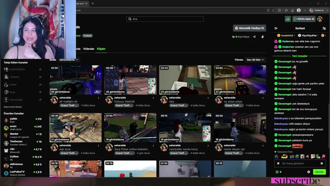This screenshot has height=186, width=330.
Task: Play the 'oy asiye asiye' clip thumbnail
Action: pos(240,80)
